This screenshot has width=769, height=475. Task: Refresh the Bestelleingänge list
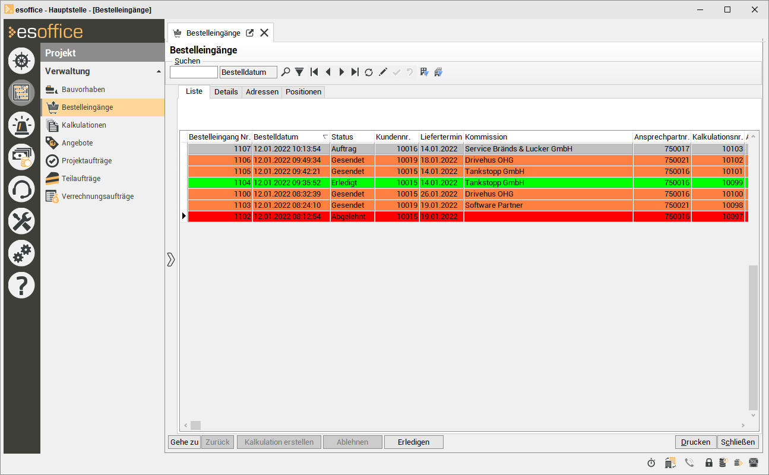click(x=369, y=72)
